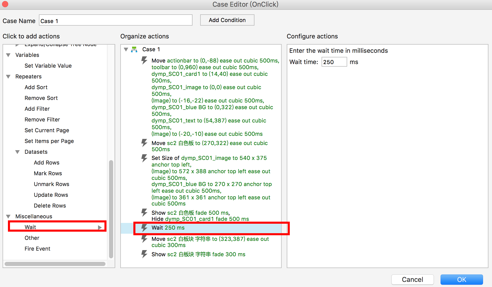The width and height of the screenshot is (492, 287).
Task: Collapse the Variables section
Action: pyautogui.click(x=8, y=55)
